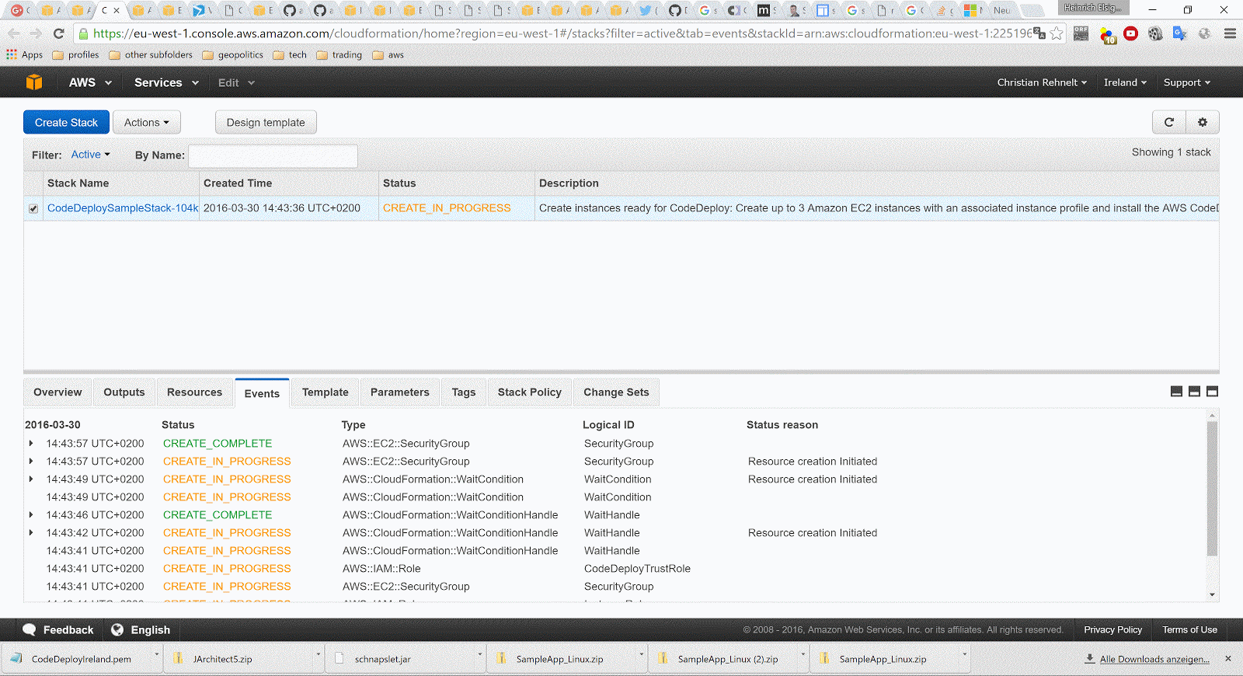
Task: Click the film reel extension icon
Action: 1155,33
